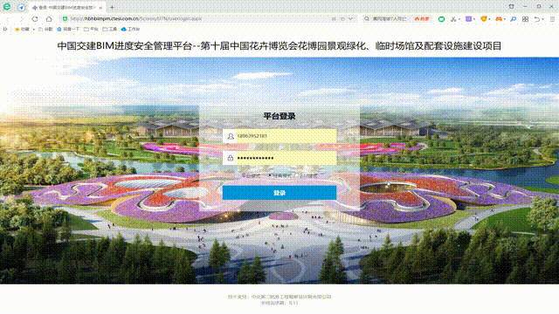This screenshot has height=314, width=559.
Task: Go back with browser back arrow
Action: 8,19
